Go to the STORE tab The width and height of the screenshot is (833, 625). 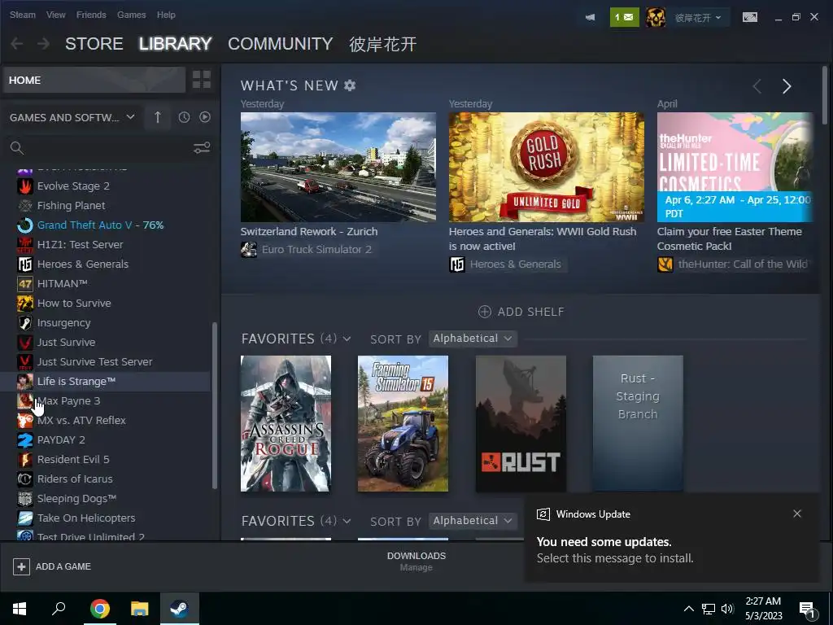click(x=94, y=44)
